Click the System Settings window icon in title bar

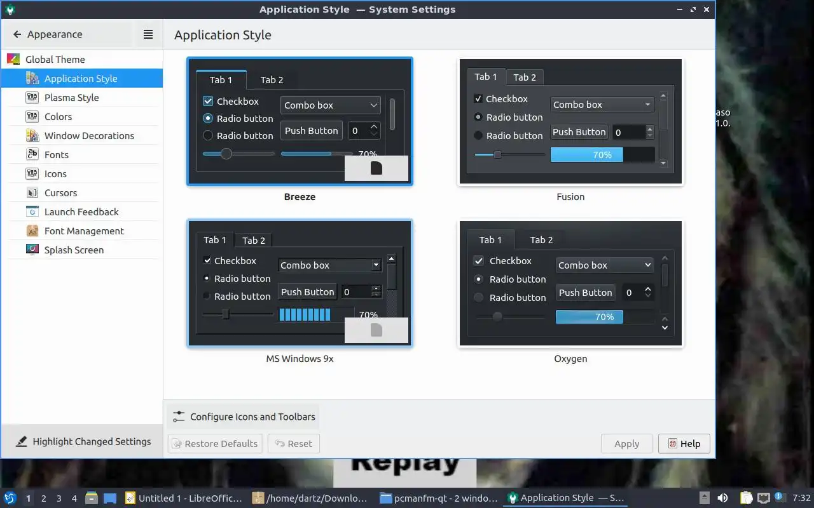coord(10,10)
